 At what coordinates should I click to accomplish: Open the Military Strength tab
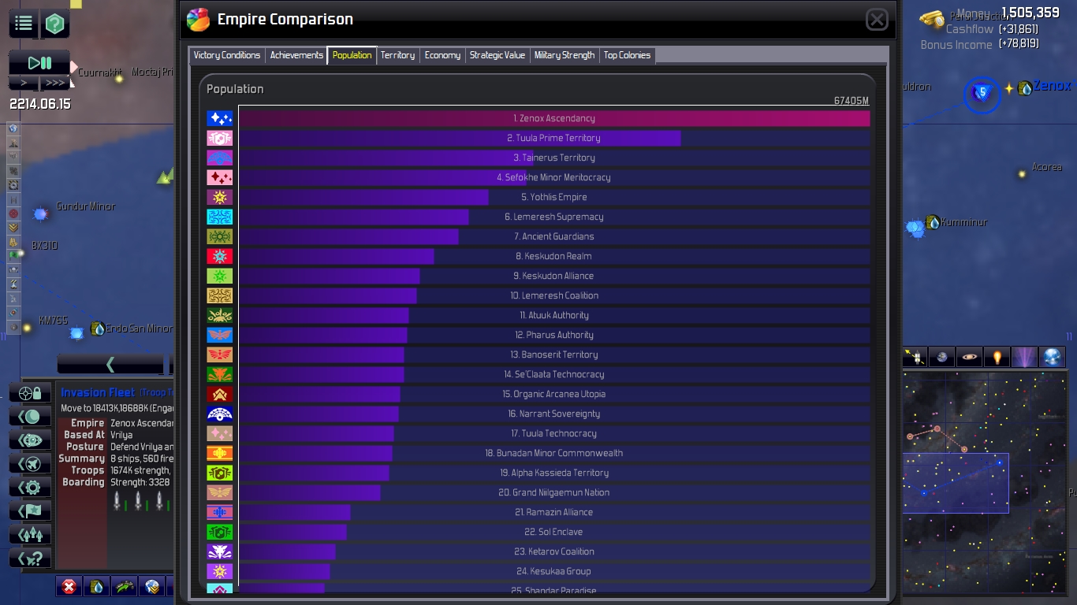tap(565, 55)
